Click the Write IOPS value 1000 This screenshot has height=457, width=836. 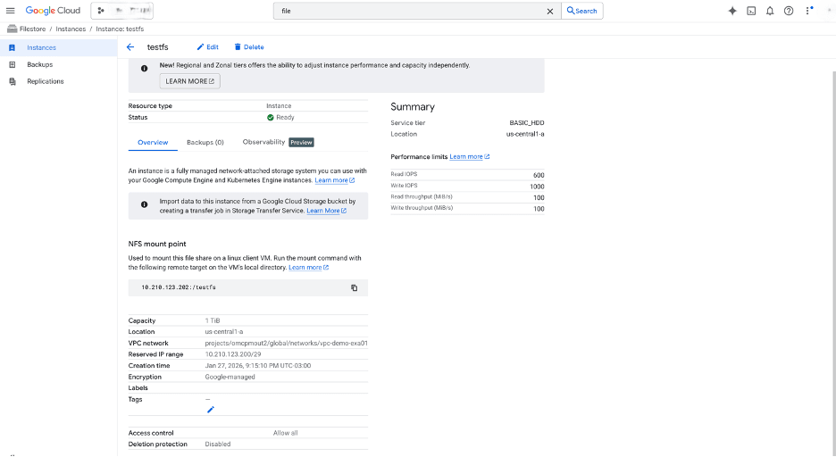coord(537,187)
